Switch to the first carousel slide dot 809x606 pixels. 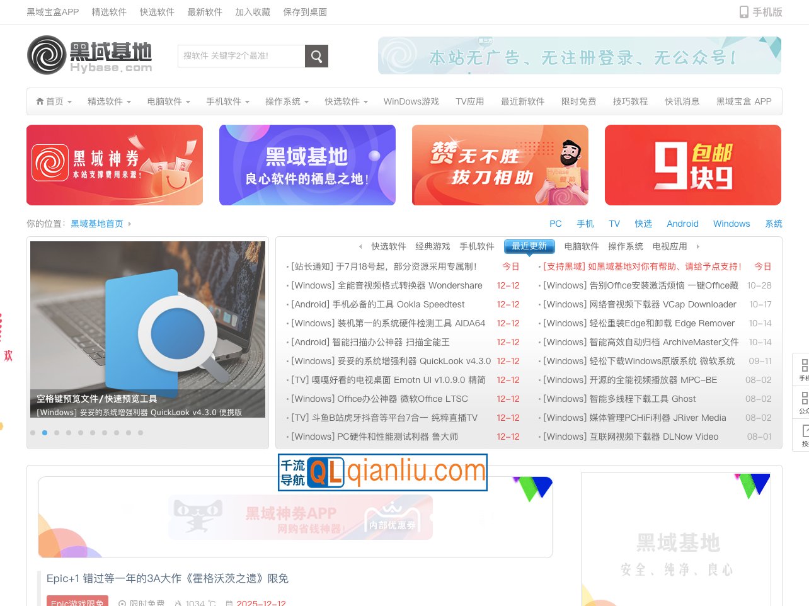33,433
